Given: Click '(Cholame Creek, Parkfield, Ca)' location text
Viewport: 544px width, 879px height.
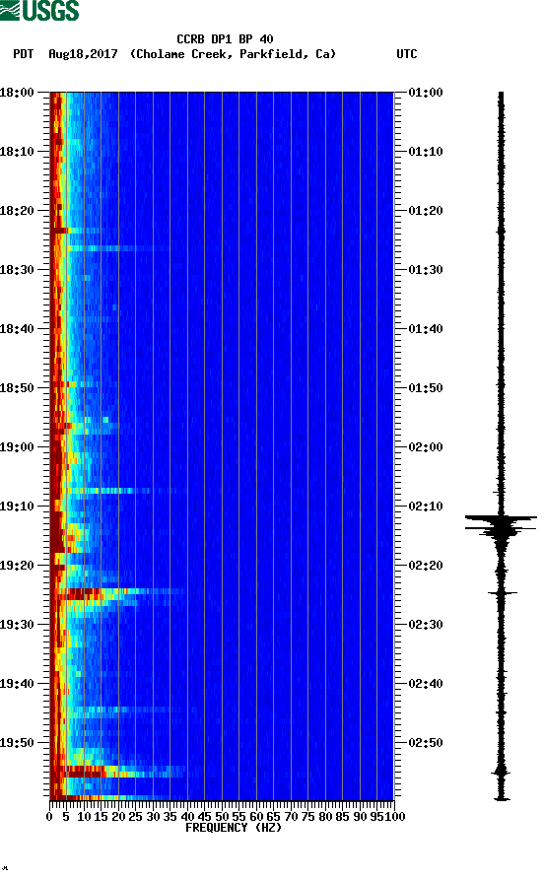Looking at the screenshot, I should [233, 54].
